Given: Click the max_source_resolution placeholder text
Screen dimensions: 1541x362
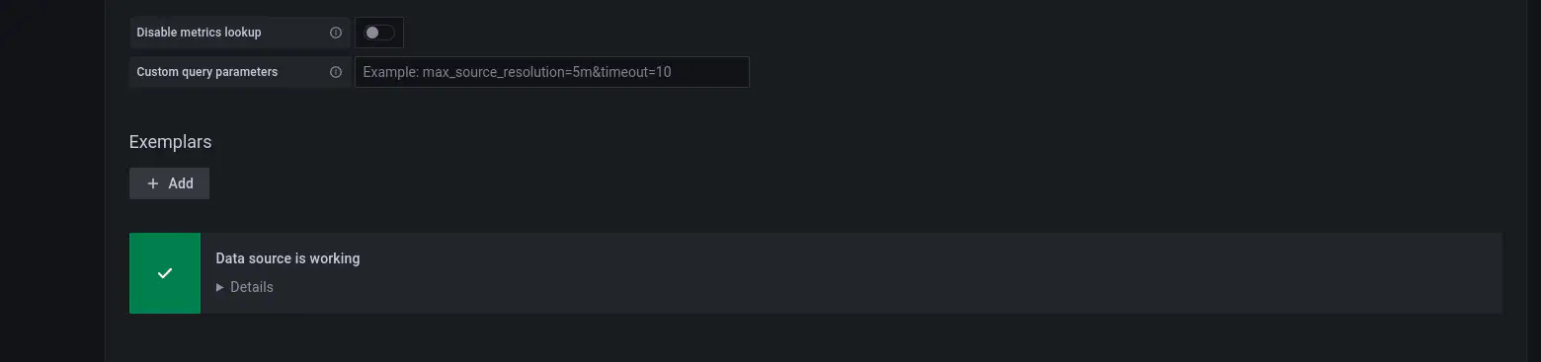Looking at the screenshot, I should 518,72.
